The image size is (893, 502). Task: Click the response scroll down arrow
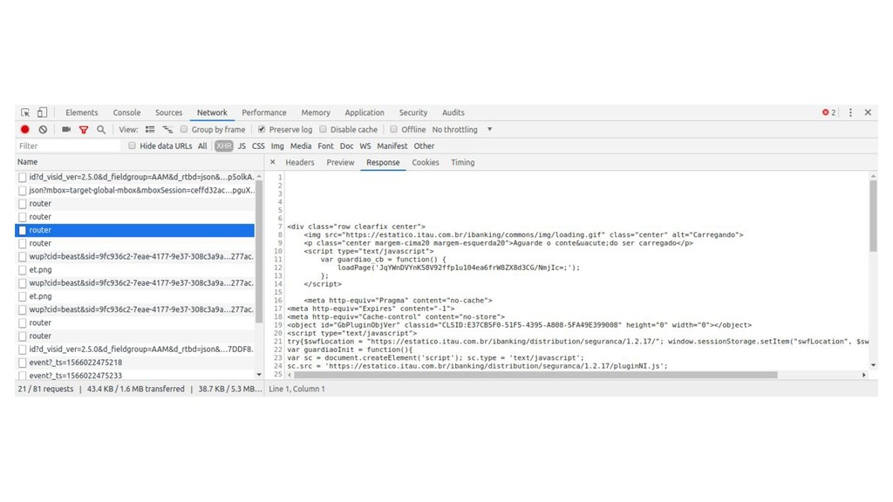[x=873, y=365]
